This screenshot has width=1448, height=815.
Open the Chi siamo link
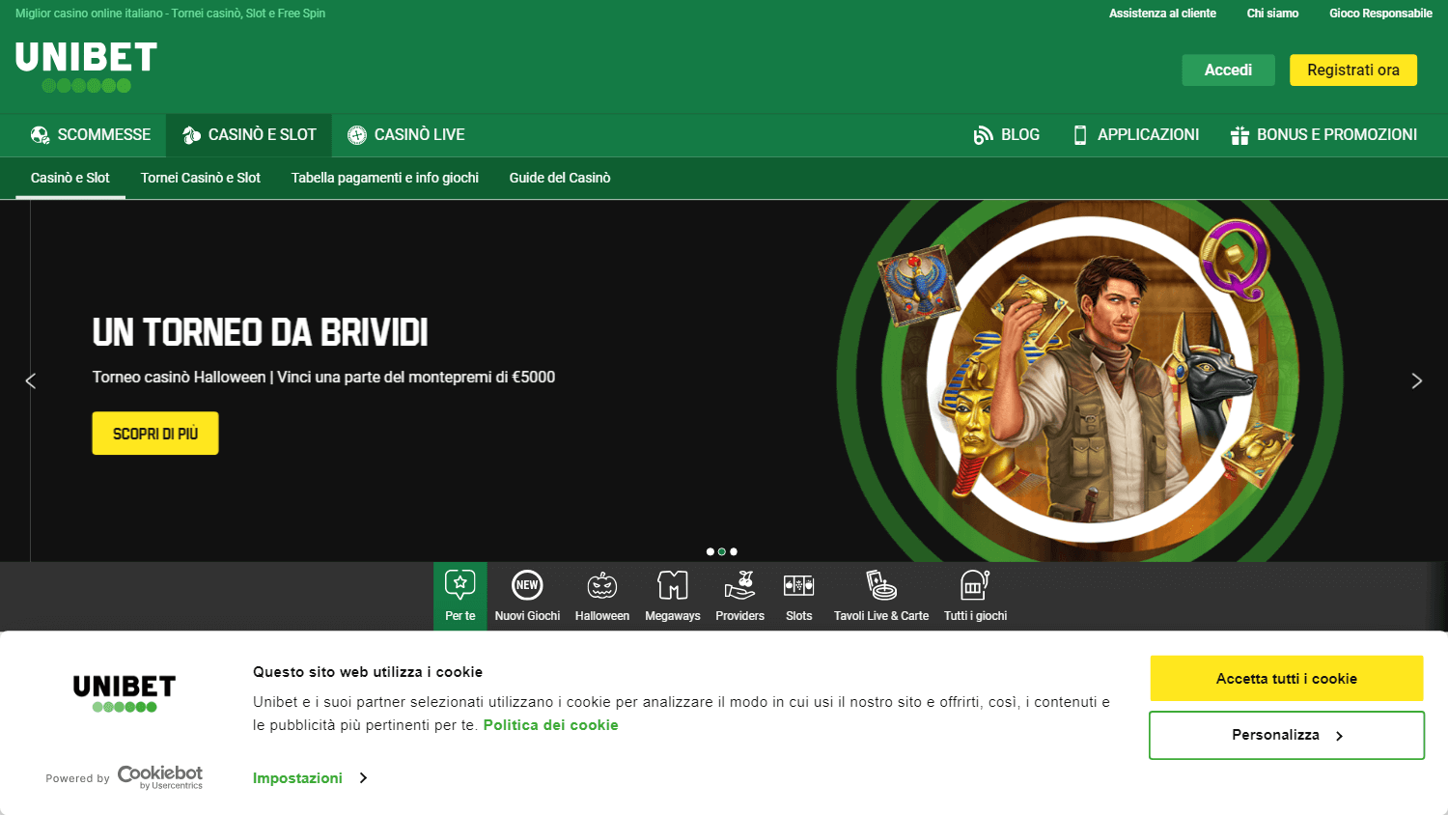pos(1272,14)
